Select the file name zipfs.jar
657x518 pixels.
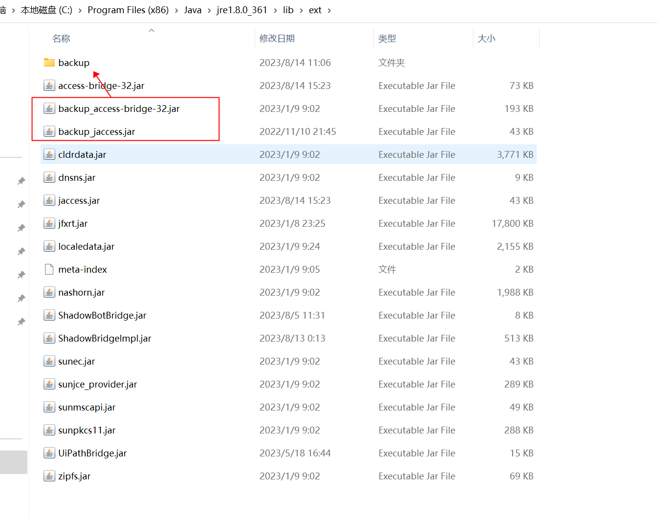(x=74, y=476)
